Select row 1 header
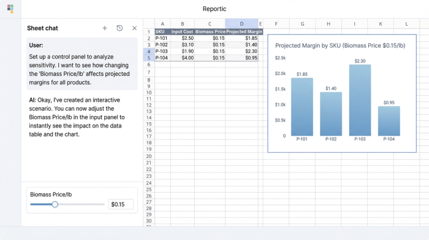The image size is (429, 240). click(x=149, y=32)
